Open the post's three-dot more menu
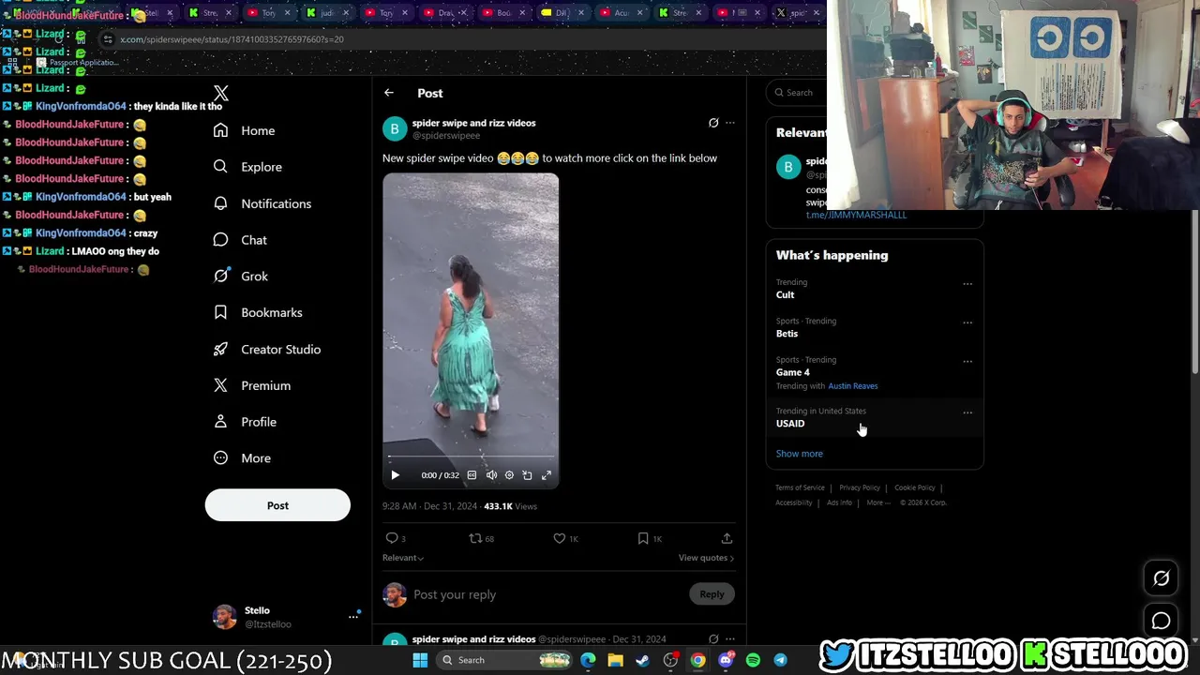Screen dimensions: 1200x675 click(730, 123)
